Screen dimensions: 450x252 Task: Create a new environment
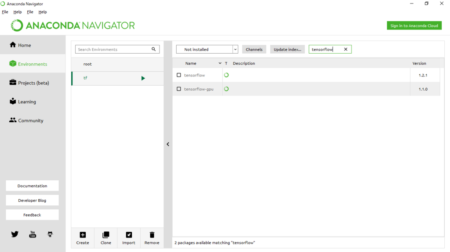(83, 238)
